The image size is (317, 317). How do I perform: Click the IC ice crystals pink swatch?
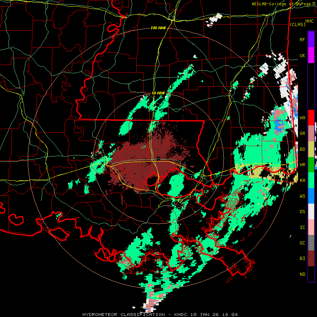pos(311,227)
